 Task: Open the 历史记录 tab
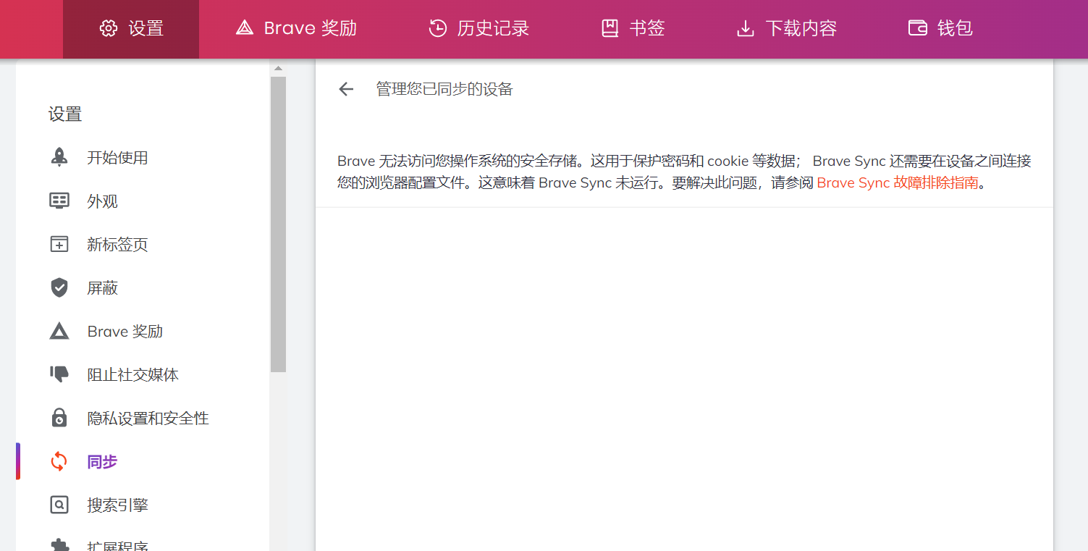coord(478,29)
